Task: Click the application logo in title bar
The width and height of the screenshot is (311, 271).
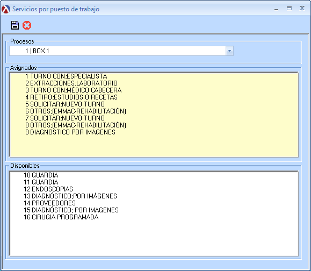Action: pyautogui.click(x=6, y=9)
